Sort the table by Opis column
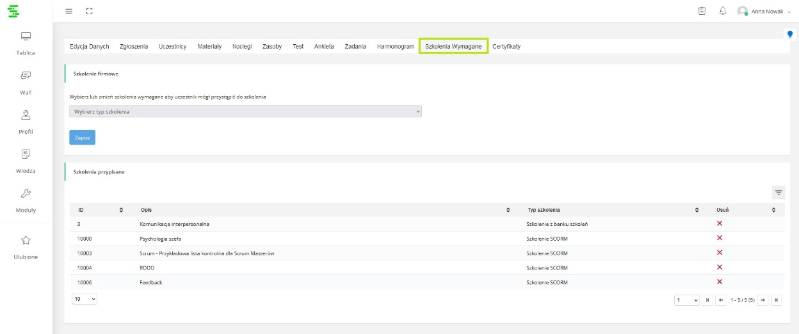The image size is (799, 334). click(508, 210)
